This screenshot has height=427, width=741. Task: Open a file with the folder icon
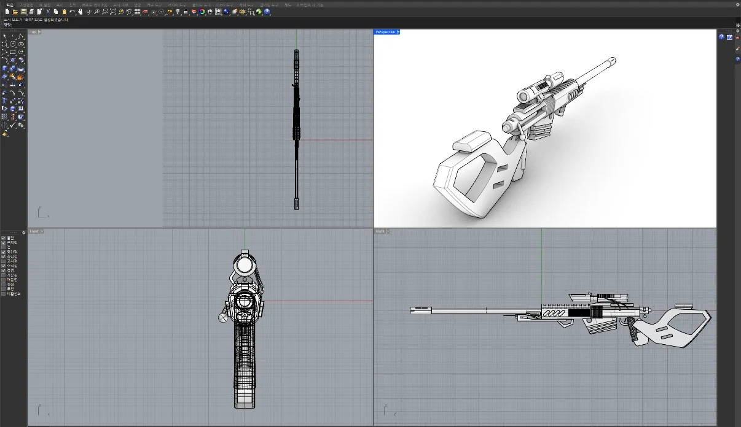tap(15, 12)
